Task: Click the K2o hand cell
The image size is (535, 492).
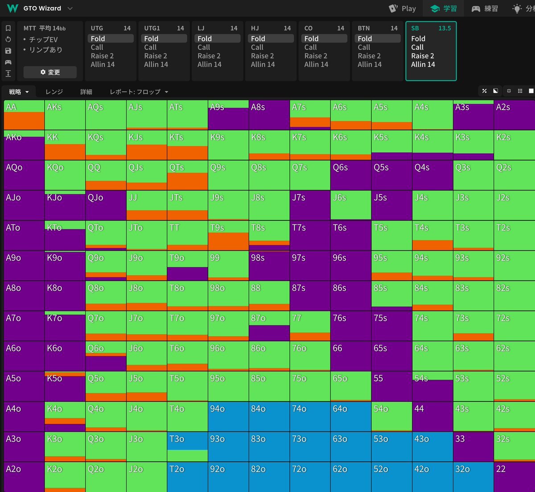Action: click(65, 477)
